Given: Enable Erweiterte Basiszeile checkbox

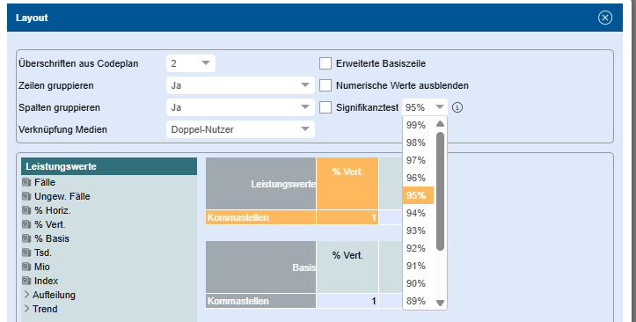Looking at the screenshot, I should click(x=325, y=63).
